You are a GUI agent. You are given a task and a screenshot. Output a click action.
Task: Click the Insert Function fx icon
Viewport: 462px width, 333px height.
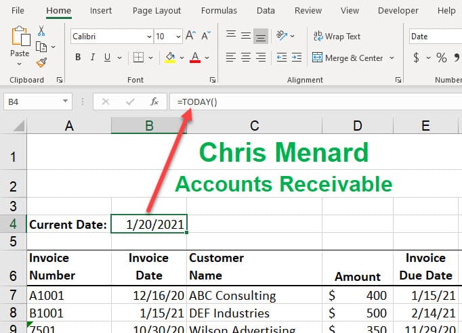[154, 102]
